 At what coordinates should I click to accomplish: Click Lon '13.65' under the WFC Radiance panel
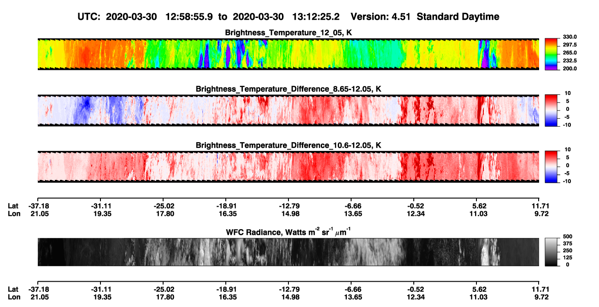(x=352, y=297)
